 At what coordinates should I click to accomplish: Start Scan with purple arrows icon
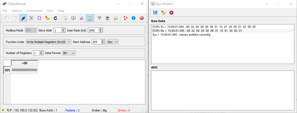(x=39, y=18)
